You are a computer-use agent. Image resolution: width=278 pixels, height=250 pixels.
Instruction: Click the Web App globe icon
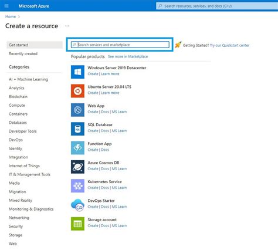[77, 110]
